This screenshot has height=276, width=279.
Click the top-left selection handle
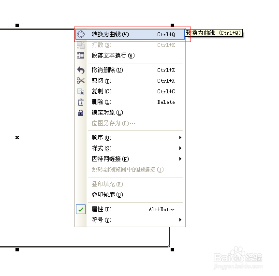[x=17, y=25]
